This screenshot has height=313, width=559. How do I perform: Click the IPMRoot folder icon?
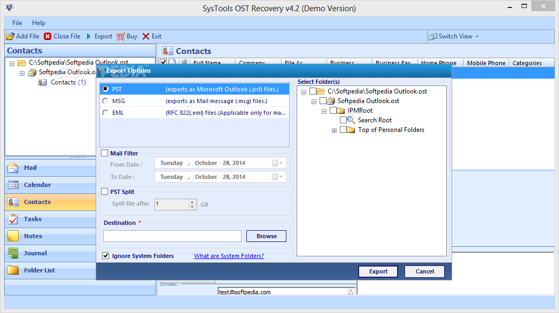(341, 111)
